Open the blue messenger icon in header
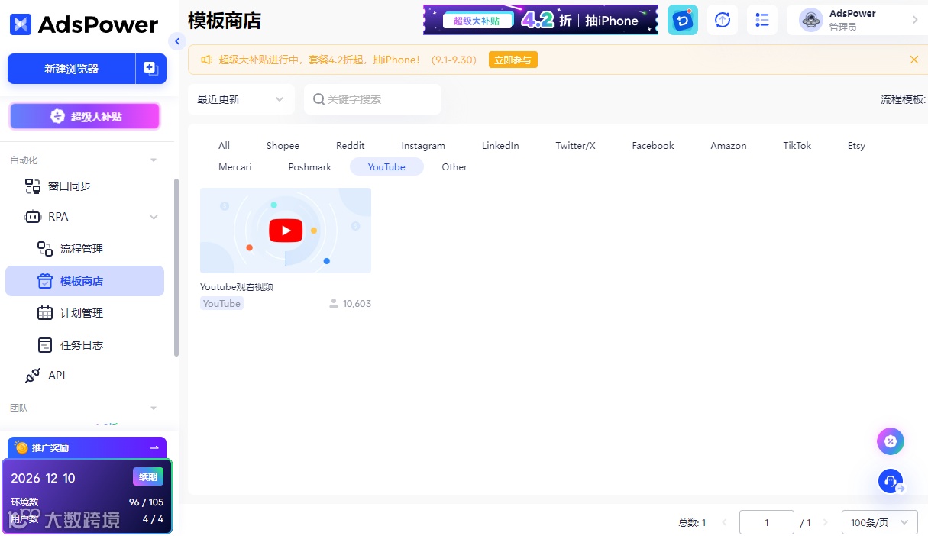 point(682,20)
